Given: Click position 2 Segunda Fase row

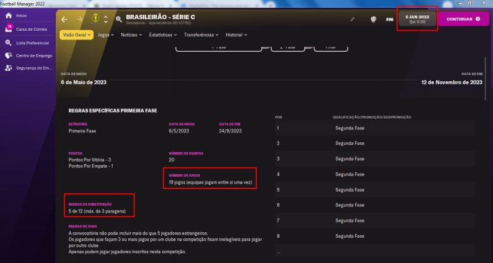Looking at the screenshot, I should (375, 144).
